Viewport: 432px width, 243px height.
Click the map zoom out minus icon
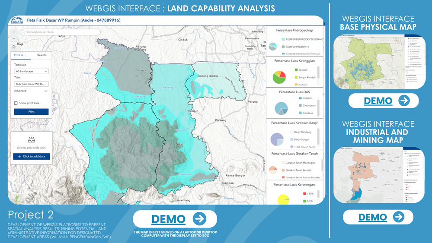click(x=14, y=39)
